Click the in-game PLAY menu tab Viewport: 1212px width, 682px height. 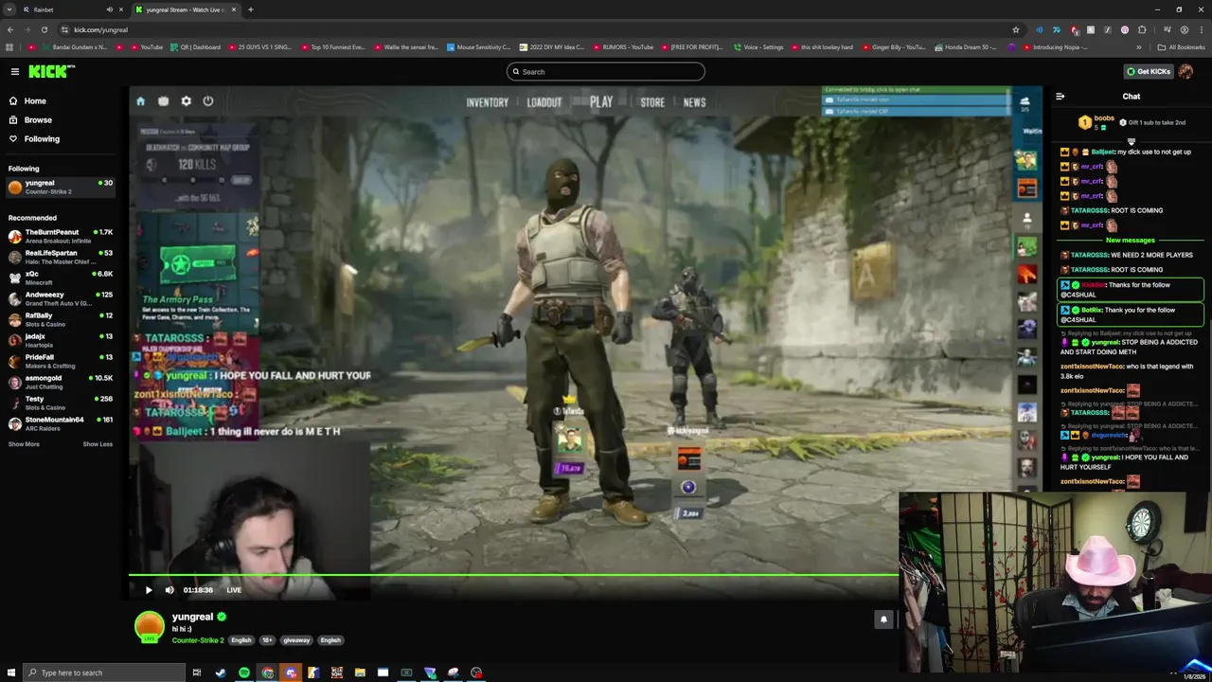pyautogui.click(x=601, y=102)
